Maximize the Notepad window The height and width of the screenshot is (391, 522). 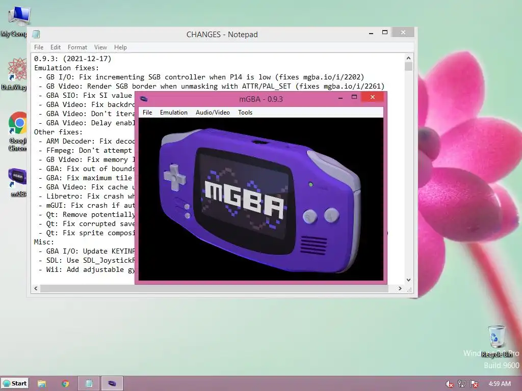pos(385,33)
